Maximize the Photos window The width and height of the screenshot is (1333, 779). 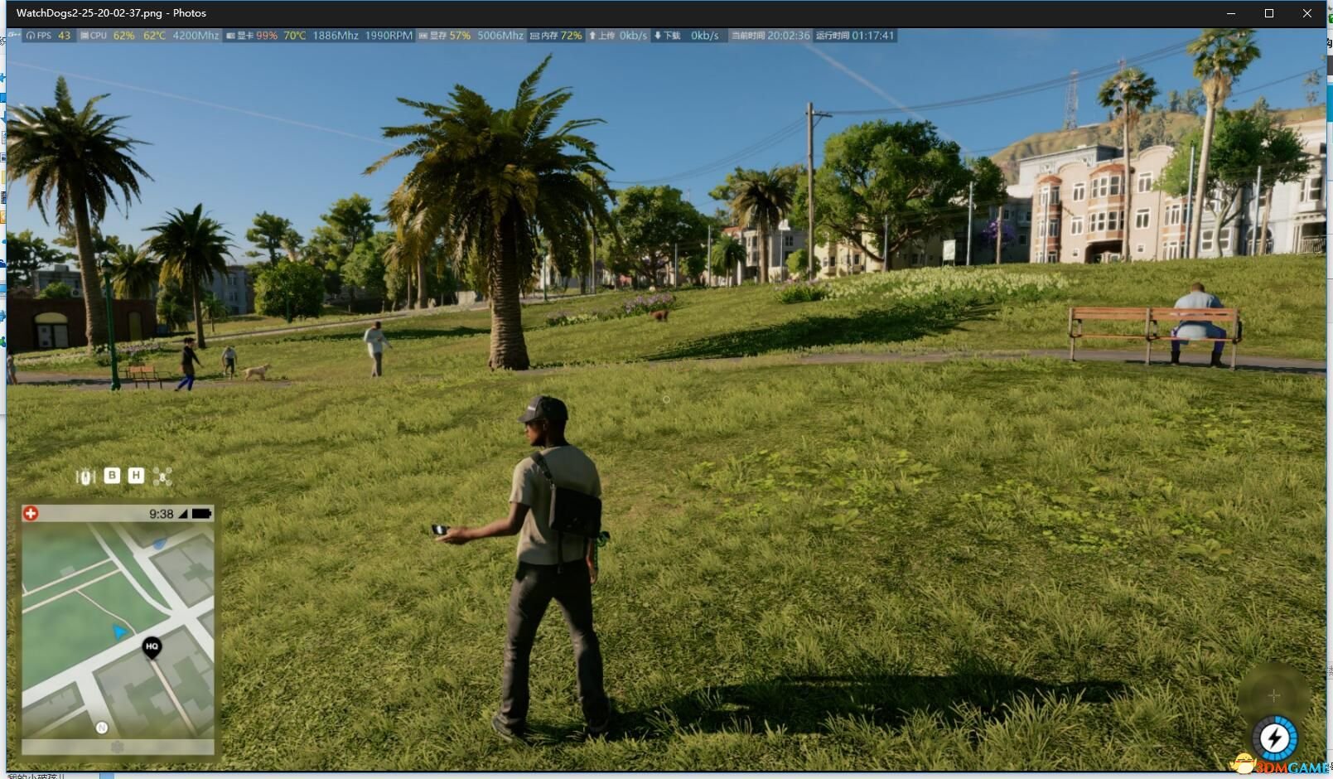1268,13
